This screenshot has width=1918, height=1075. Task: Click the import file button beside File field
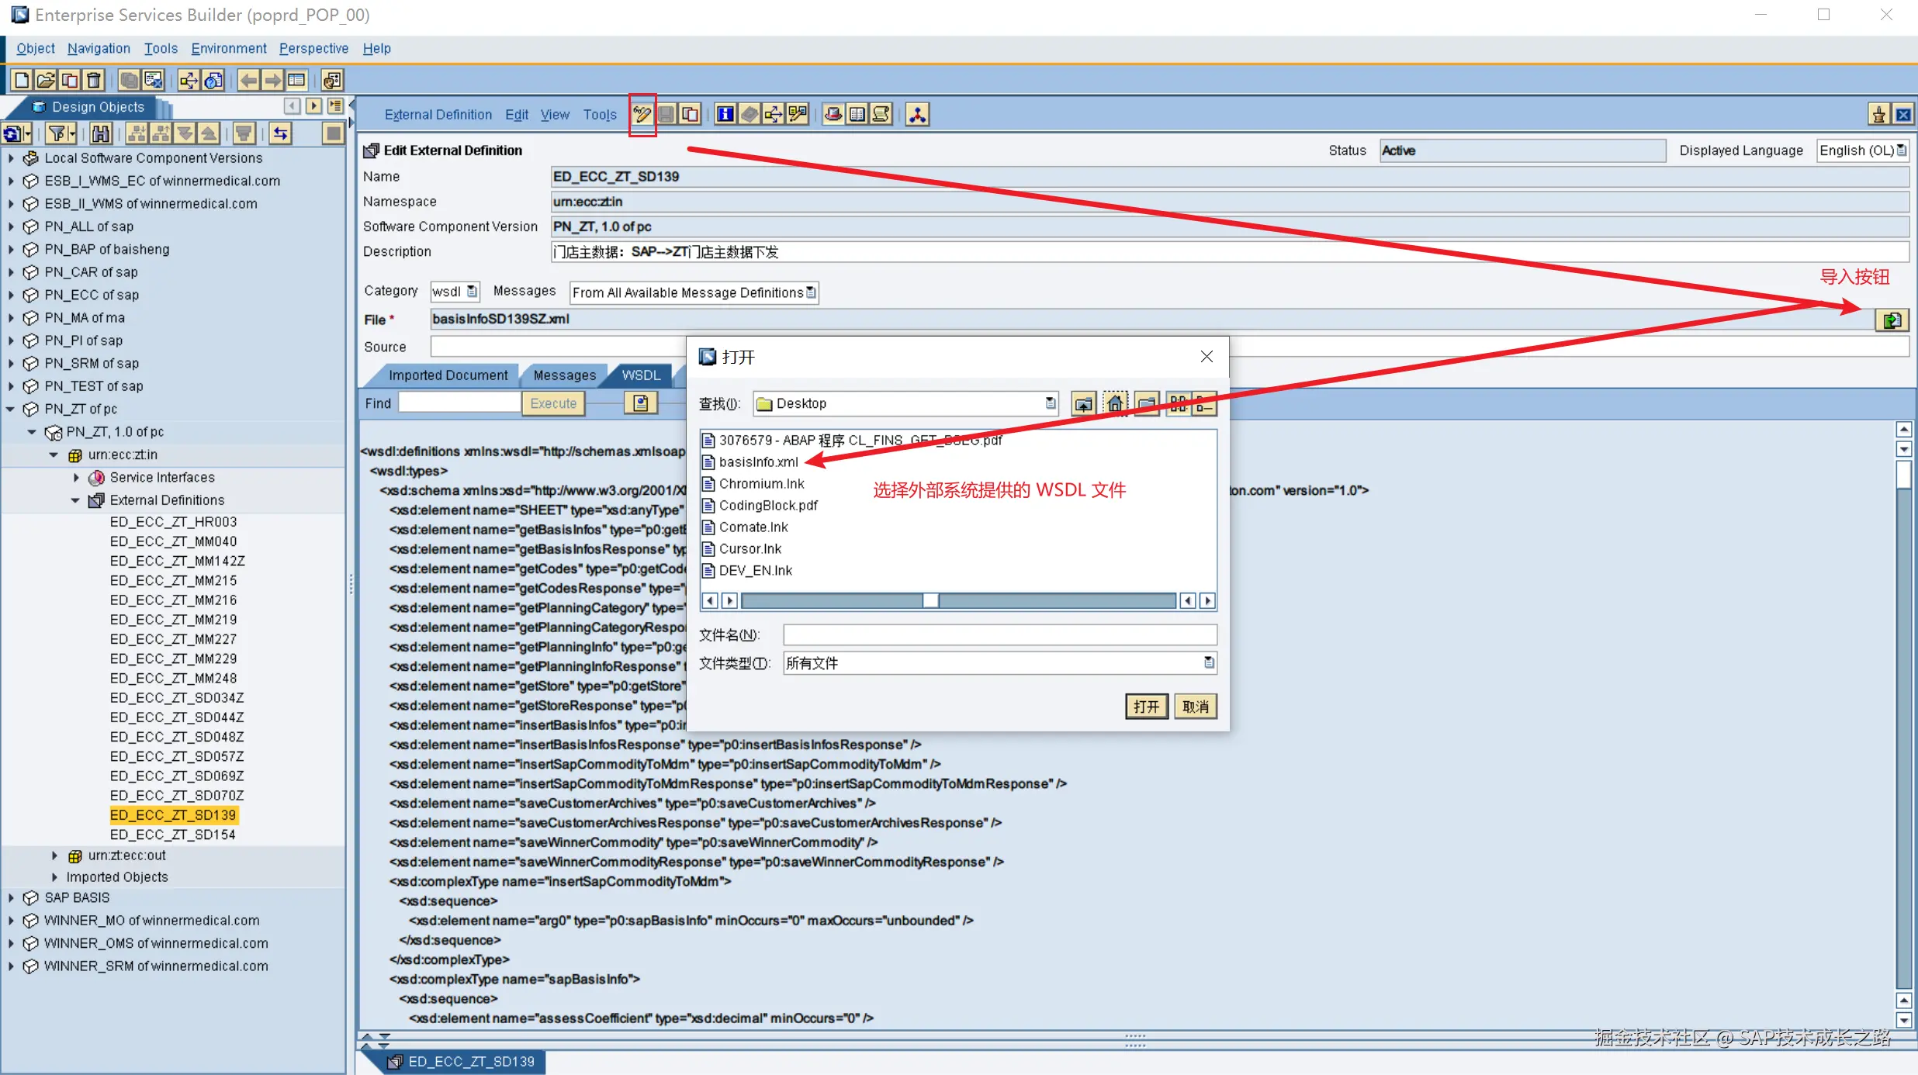pos(1892,320)
